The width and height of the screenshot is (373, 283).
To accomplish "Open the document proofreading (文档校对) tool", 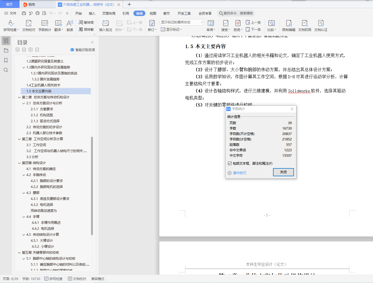I will click(x=29, y=26).
